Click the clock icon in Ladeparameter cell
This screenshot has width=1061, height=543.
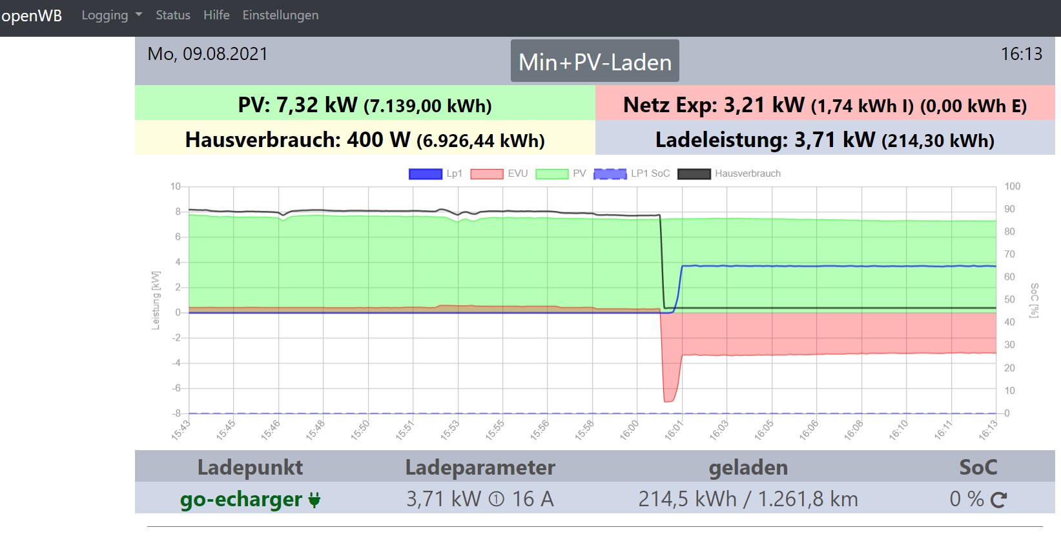click(x=497, y=499)
